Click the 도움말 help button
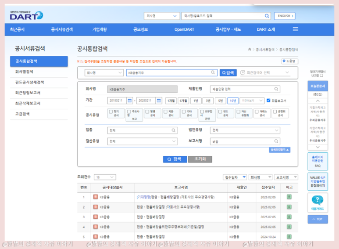The image size is (339, 249). (290, 61)
